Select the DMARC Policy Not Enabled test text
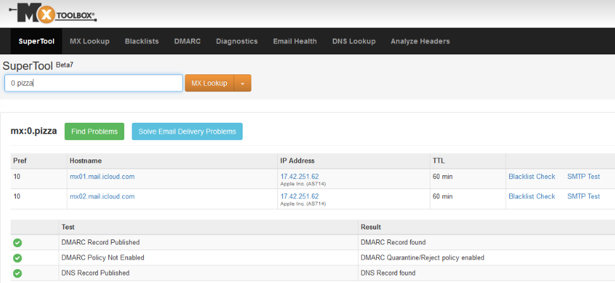 [103, 258]
